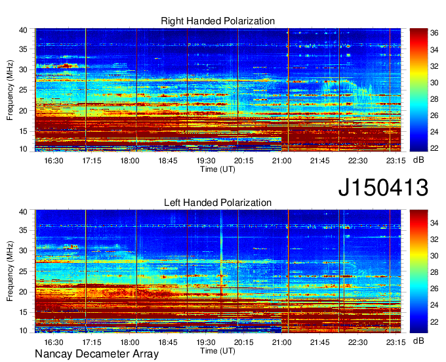Click the 40 MHz tick on the left-handed plot

coord(23,212)
